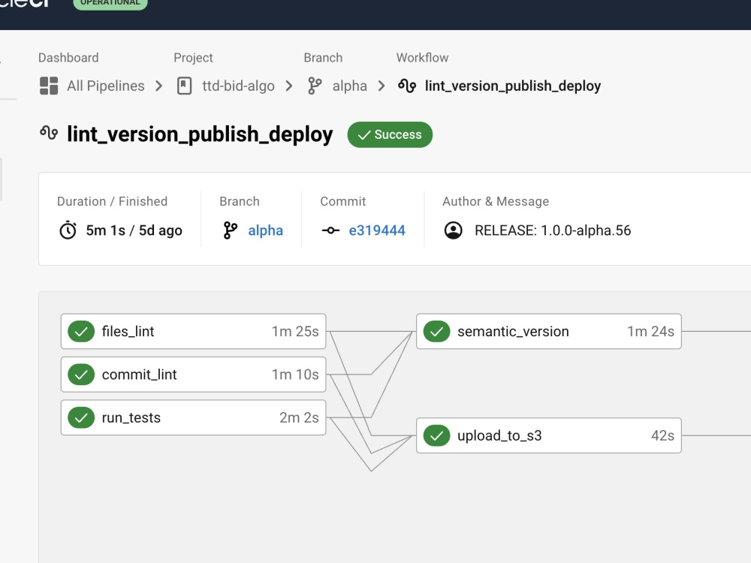Click the workflow icon next to the page title
This screenshot has height=563, width=751.
47,134
